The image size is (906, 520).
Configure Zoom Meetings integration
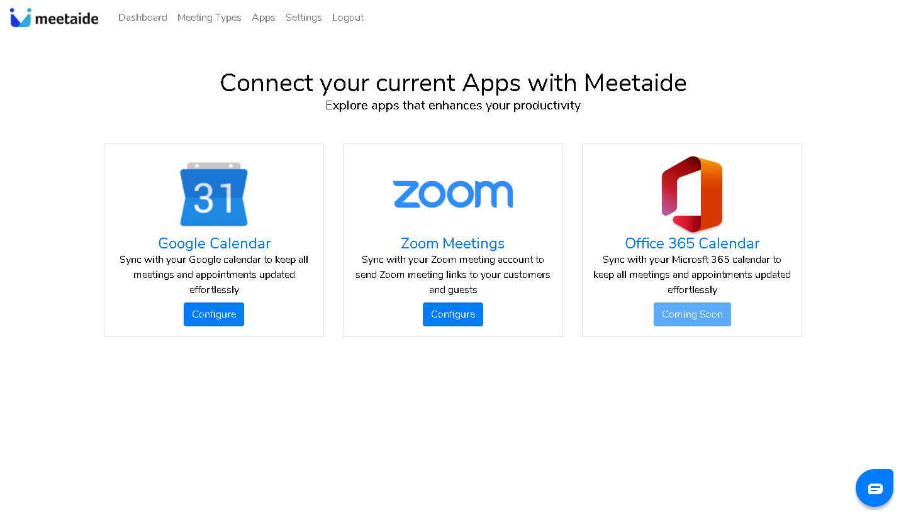point(453,314)
